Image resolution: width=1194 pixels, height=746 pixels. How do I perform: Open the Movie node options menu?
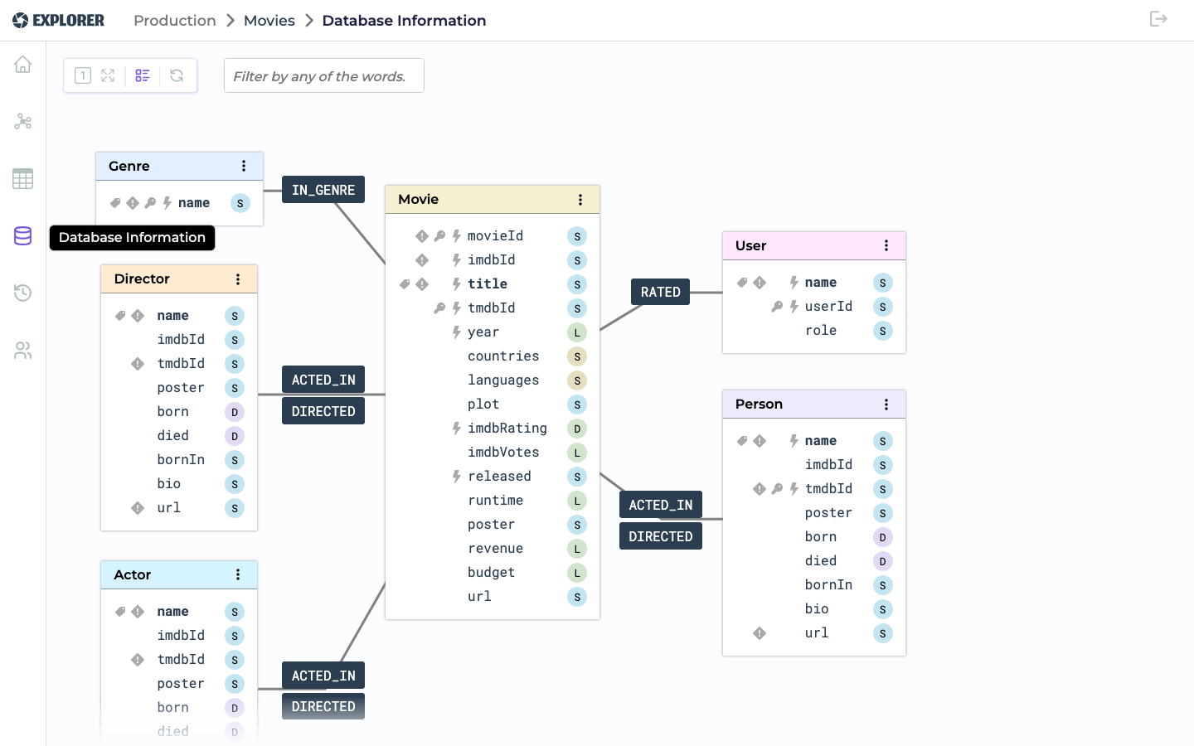click(580, 200)
